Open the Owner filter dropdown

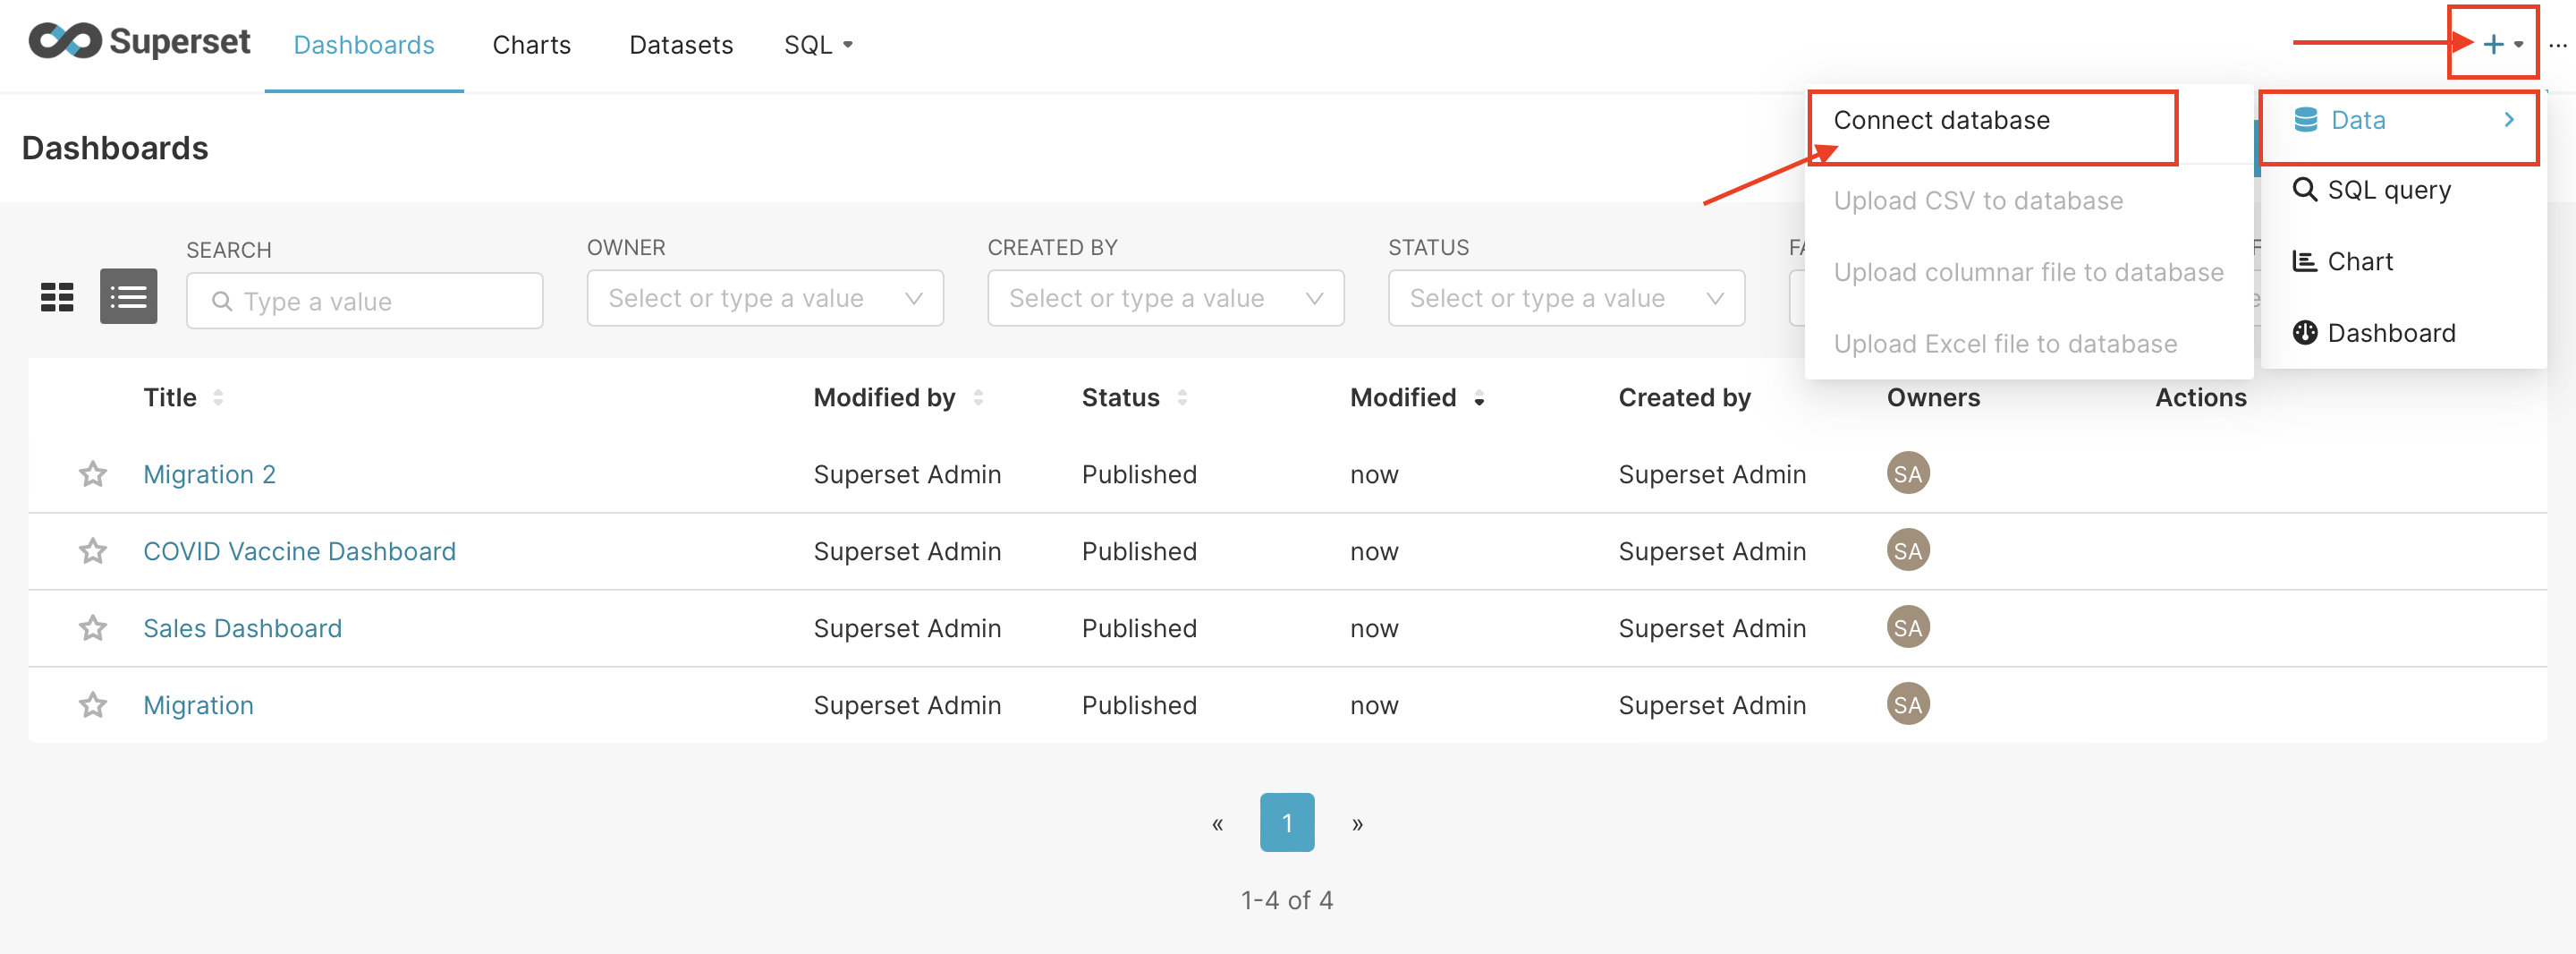pyautogui.click(x=765, y=298)
